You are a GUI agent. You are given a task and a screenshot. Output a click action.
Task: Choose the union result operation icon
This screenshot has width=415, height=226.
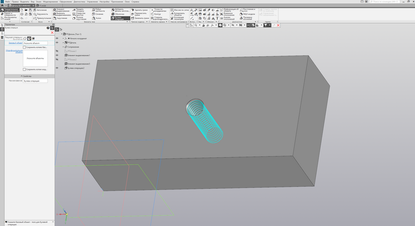click(x=25, y=39)
